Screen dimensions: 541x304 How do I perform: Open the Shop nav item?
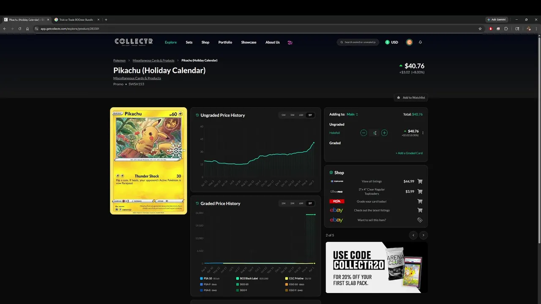[x=205, y=42]
